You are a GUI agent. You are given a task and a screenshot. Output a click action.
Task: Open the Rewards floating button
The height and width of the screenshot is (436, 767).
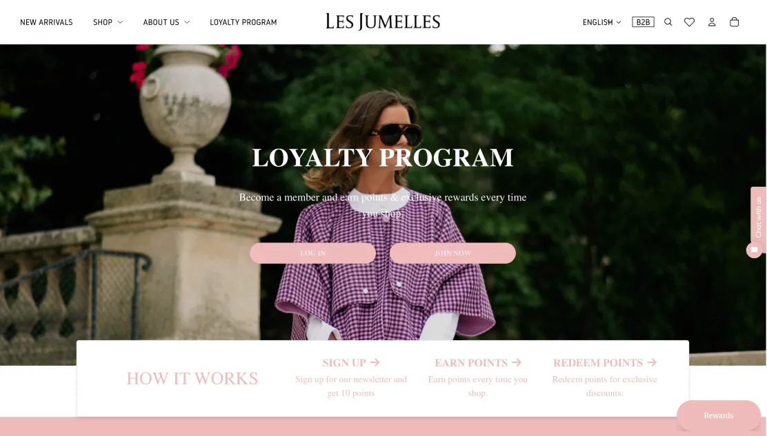pyautogui.click(x=718, y=415)
